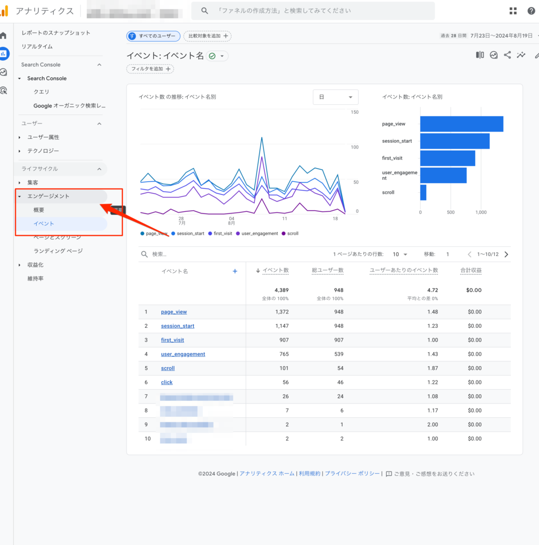Viewport: 539px width, 545px height.
Task: Collapse the Search Console section chevron
Action: [x=99, y=64]
